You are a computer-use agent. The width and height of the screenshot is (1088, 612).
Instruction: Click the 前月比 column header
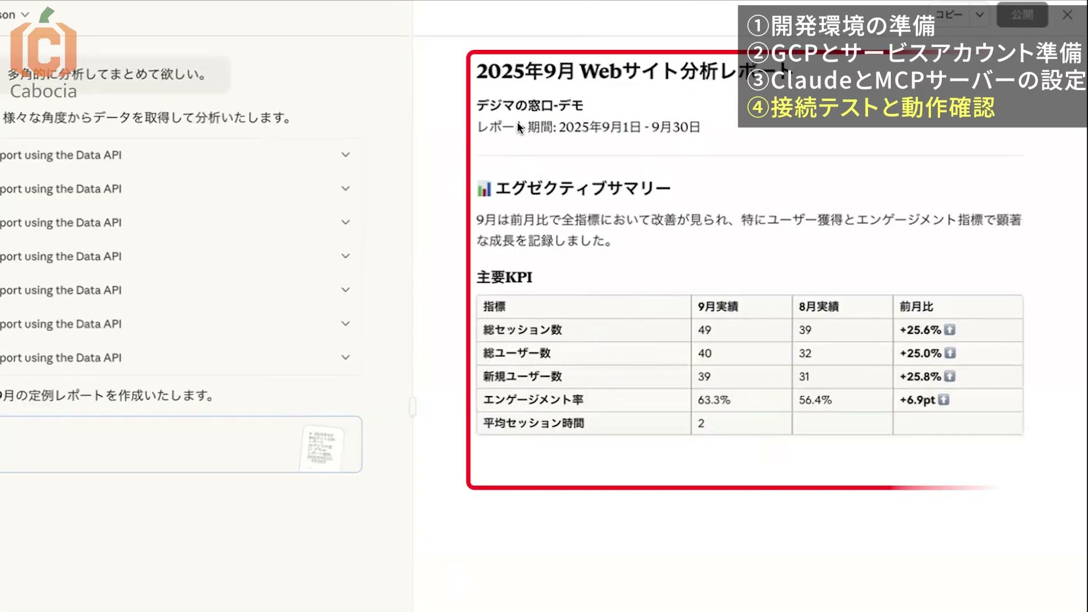[x=916, y=307]
